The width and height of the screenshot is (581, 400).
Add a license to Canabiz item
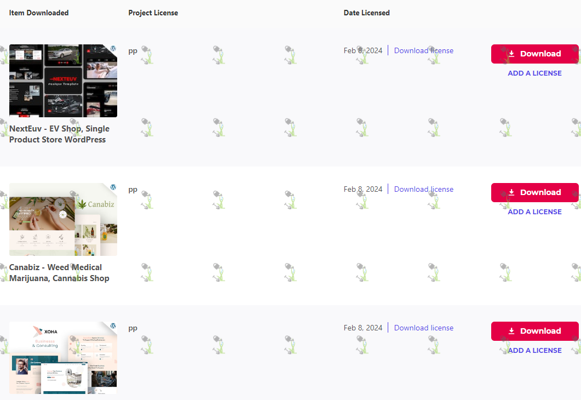coord(534,212)
